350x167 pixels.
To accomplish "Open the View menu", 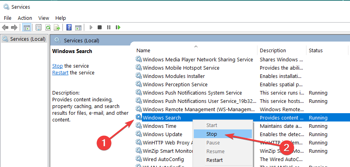I will pos(44,18).
